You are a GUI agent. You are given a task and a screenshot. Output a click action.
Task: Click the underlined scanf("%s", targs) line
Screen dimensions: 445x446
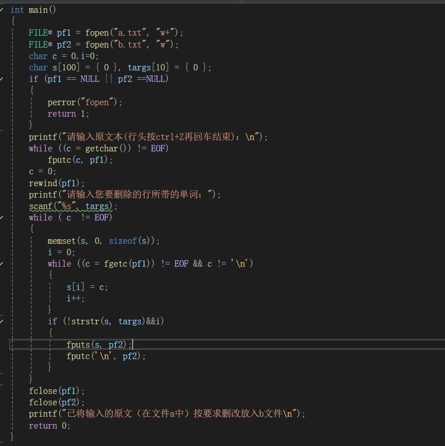tap(73, 206)
